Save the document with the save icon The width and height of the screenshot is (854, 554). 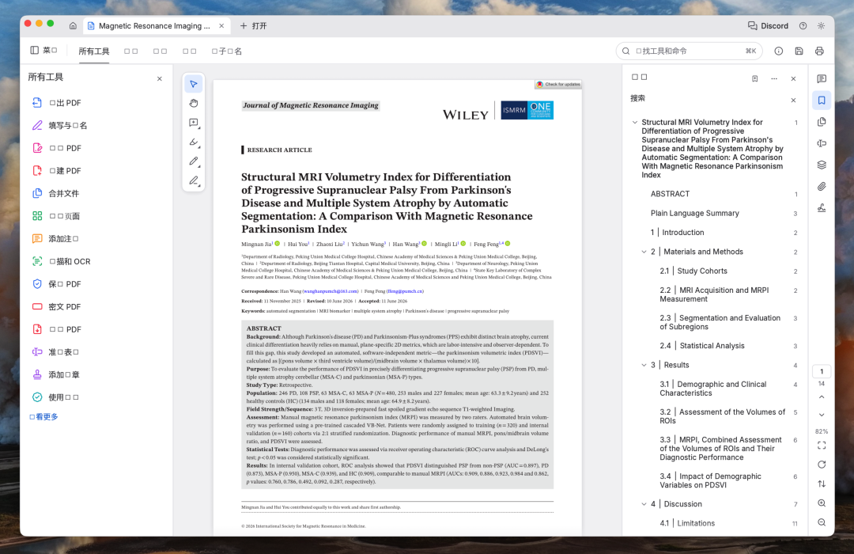tap(799, 51)
